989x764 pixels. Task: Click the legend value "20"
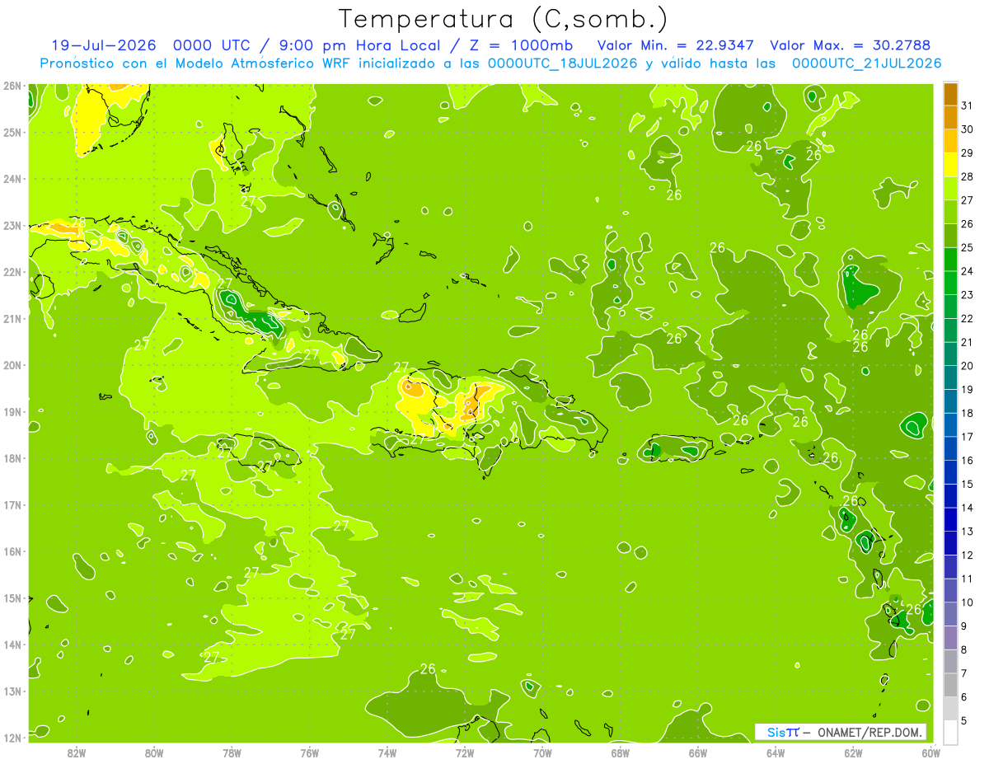pyautogui.click(x=968, y=366)
